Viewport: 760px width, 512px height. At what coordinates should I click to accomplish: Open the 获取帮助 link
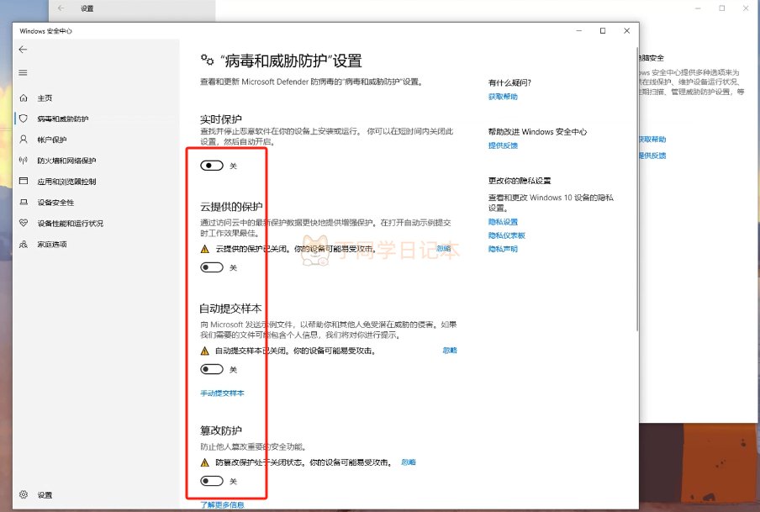click(503, 97)
